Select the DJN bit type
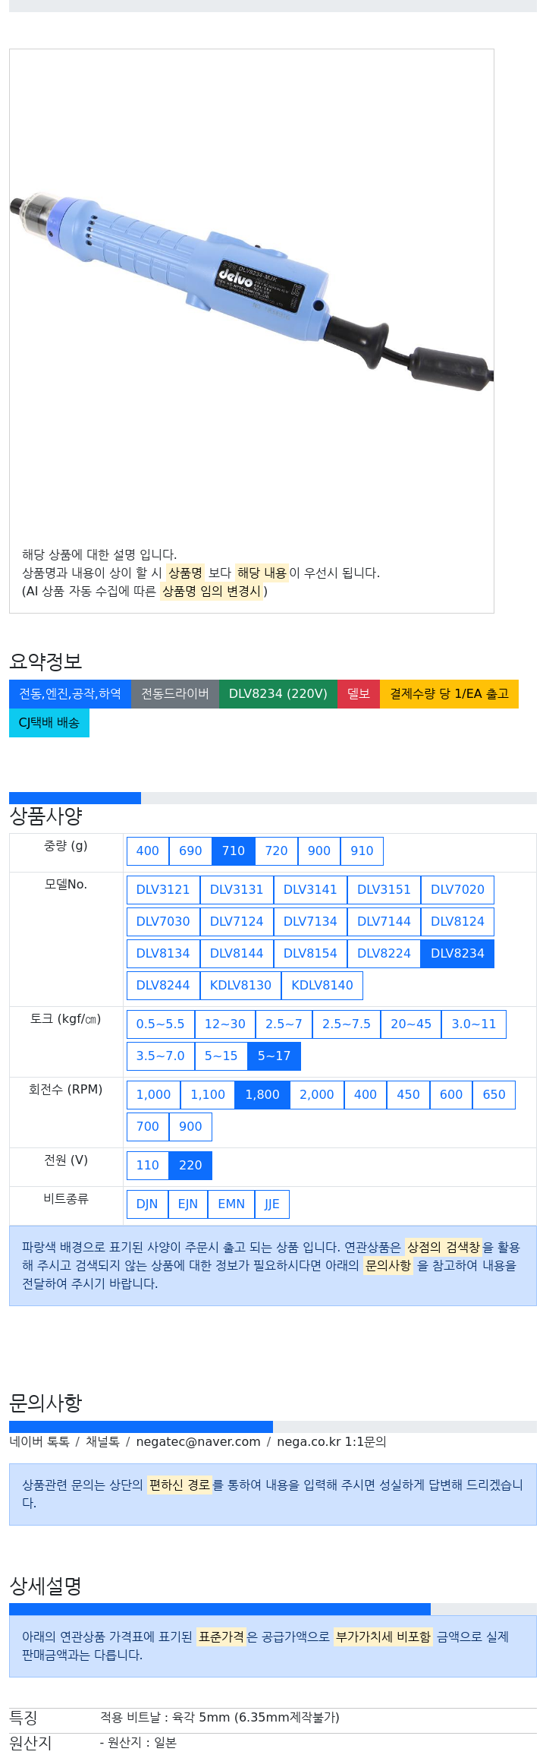This screenshot has height=1758, width=546. (147, 1204)
